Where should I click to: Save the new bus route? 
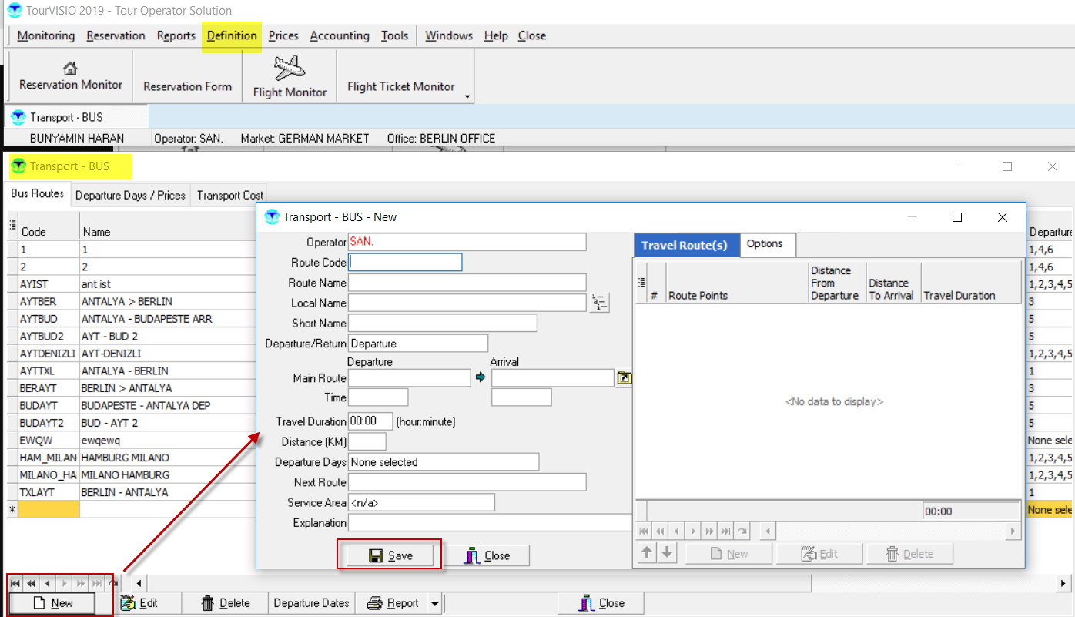[390, 555]
